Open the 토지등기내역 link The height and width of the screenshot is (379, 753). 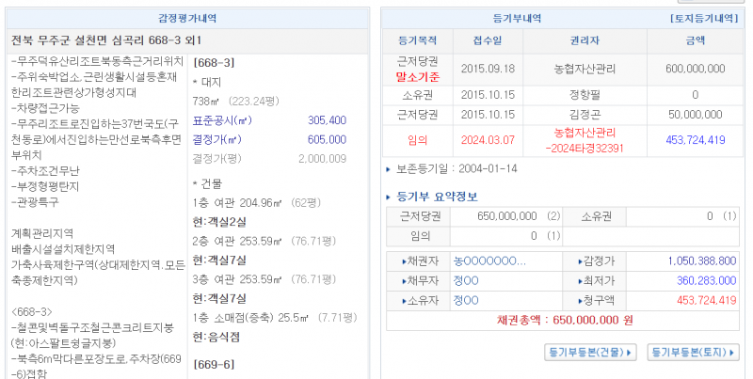[x=704, y=18]
